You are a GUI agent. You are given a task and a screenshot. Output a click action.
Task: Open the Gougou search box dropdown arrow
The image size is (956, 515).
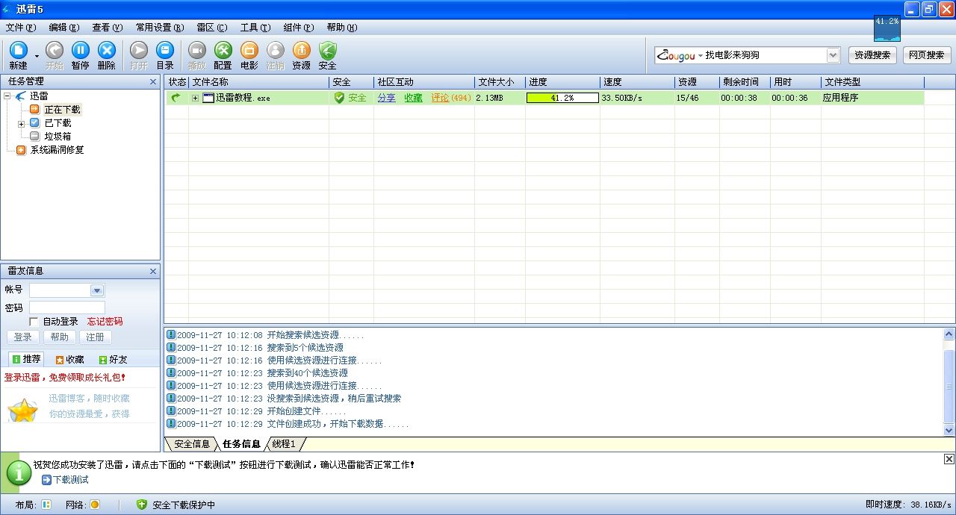click(x=834, y=55)
